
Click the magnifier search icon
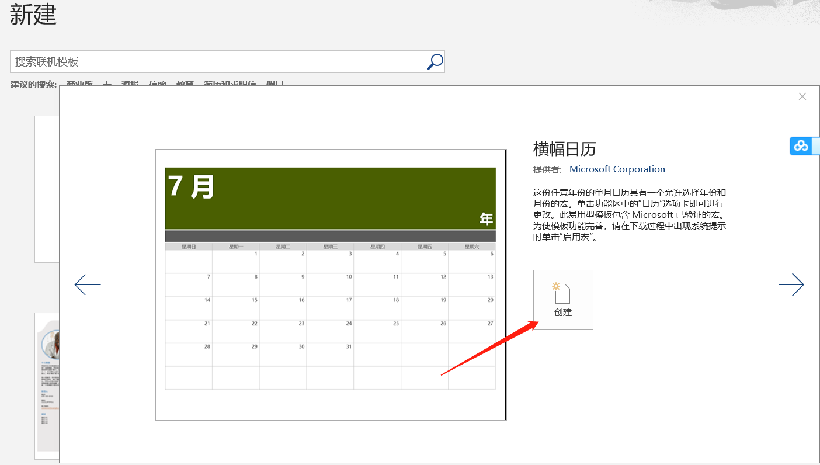click(x=435, y=61)
